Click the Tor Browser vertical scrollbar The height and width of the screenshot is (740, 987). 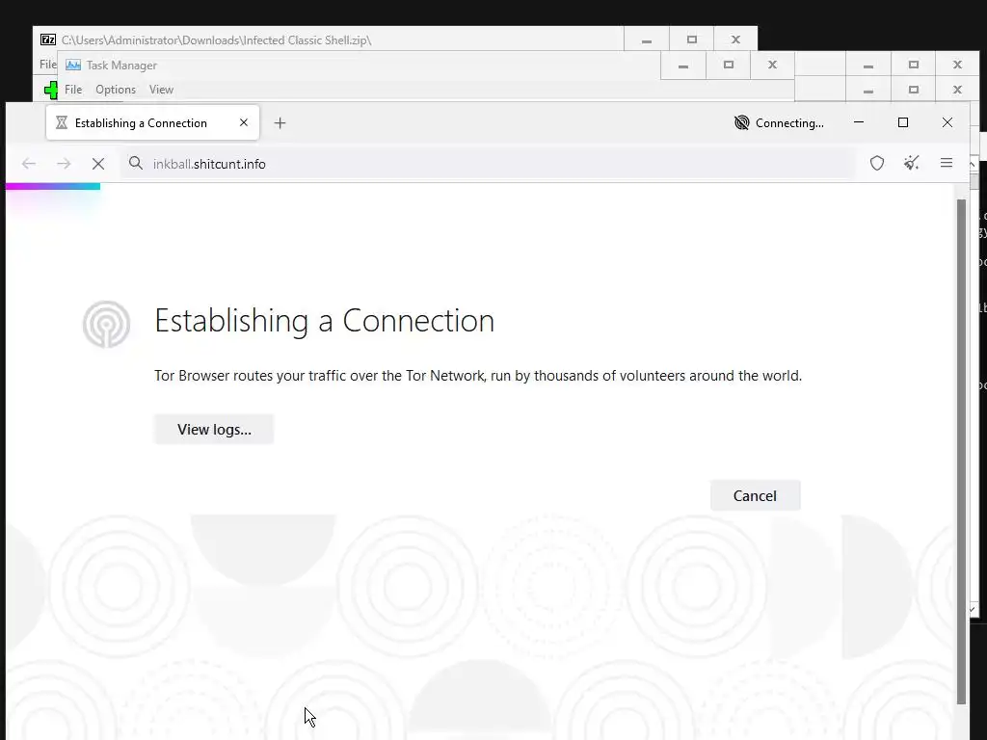[961, 451]
